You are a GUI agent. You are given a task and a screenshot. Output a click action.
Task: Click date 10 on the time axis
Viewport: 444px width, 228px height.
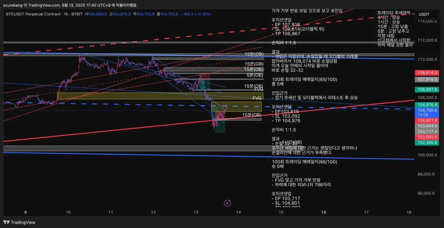(68, 212)
